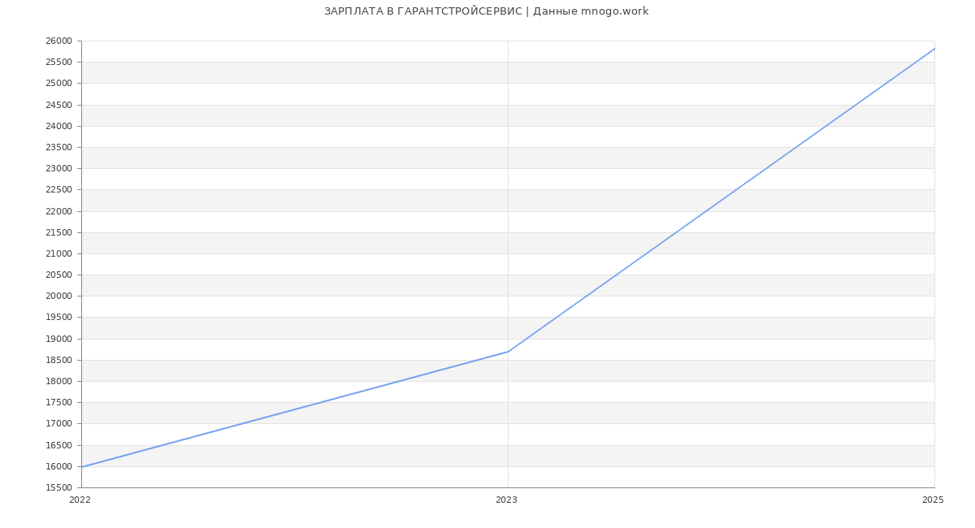
Task: Click the 16000 y-axis label
Action: [x=58, y=467]
